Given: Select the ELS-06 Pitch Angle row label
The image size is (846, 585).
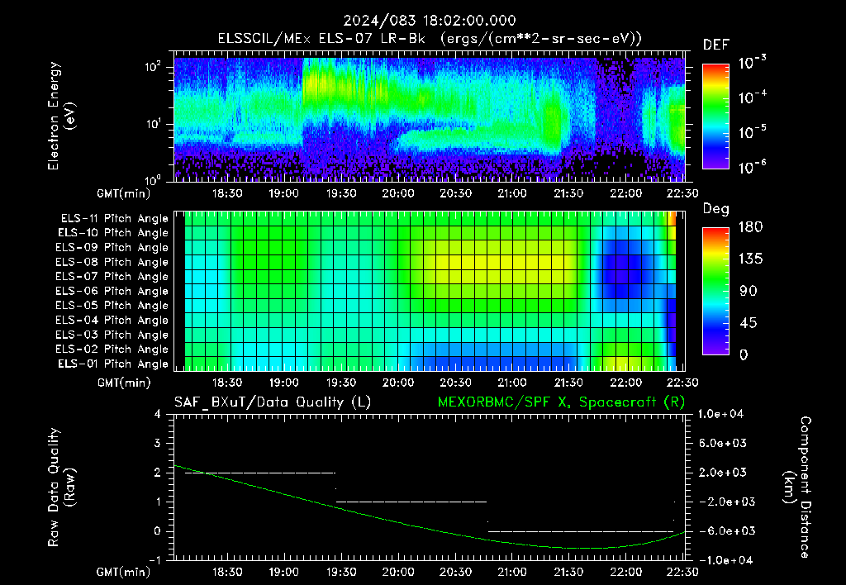Looking at the screenshot, I should pos(112,291).
